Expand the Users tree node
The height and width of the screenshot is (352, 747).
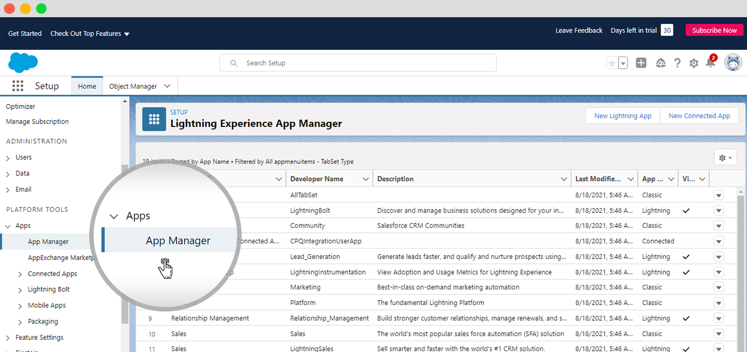pyautogui.click(x=8, y=158)
